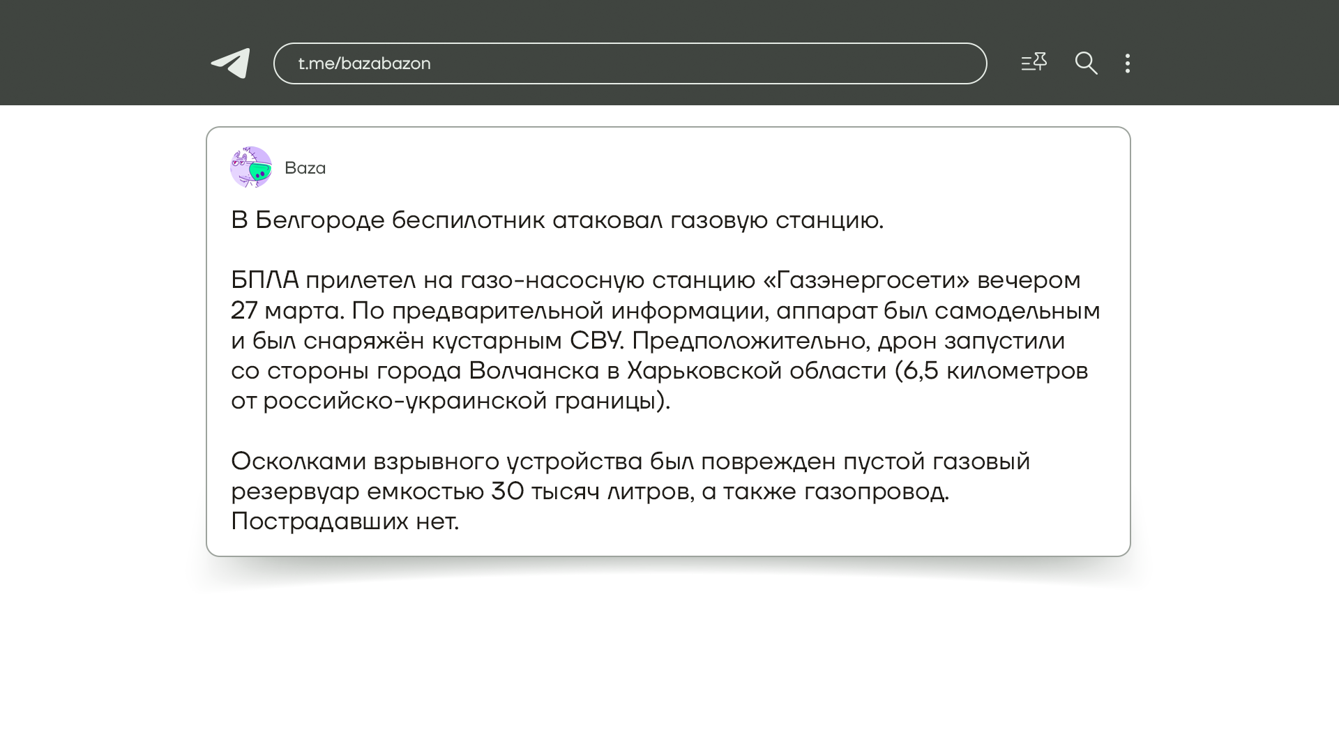
Task: Click the word Осколками starting last paragraph
Action: [x=298, y=462]
